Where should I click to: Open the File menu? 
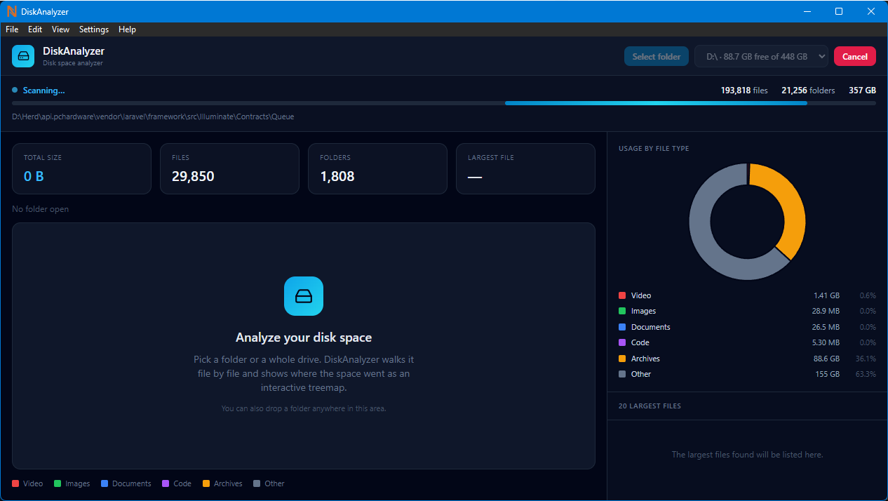coord(12,29)
